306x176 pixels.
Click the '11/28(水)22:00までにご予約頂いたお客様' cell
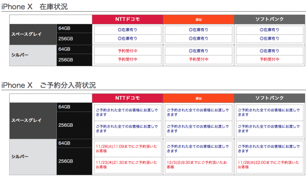pos(270,165)
